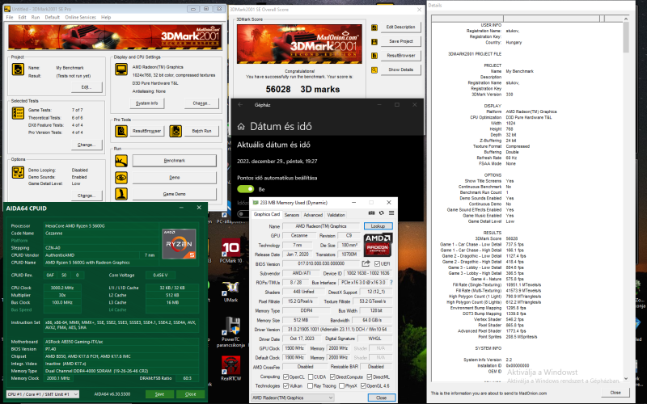Image resolution: width=647 pixels, height=404 pixels.
Task: Open the CPU core selector in AIDA64
Action: point(43,394)
